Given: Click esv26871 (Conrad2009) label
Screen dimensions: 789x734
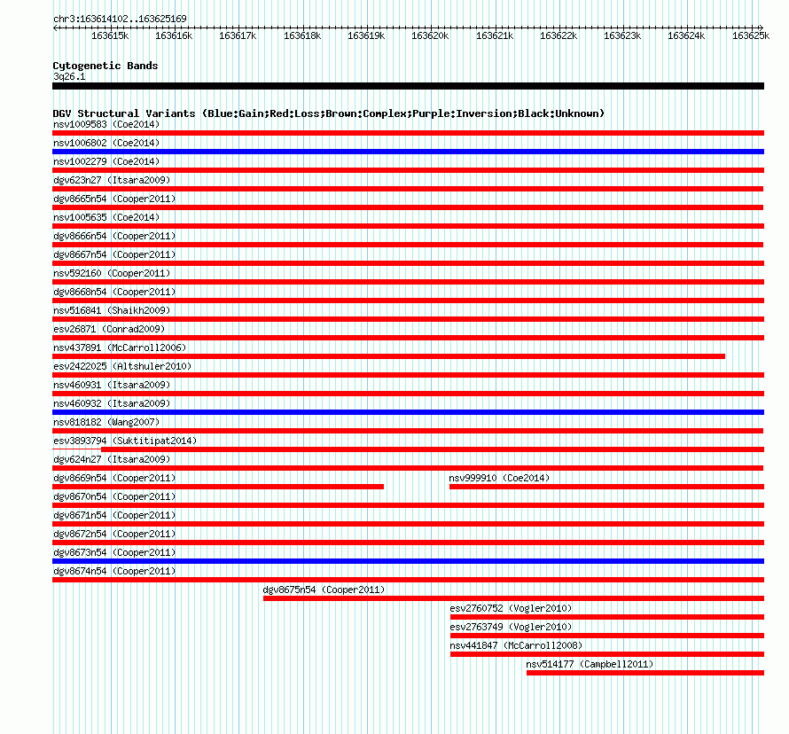Looking at the screenshot, I should coord(109,329).
